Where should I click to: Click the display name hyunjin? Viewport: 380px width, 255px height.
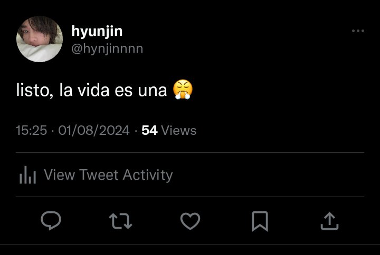[97, 32]
